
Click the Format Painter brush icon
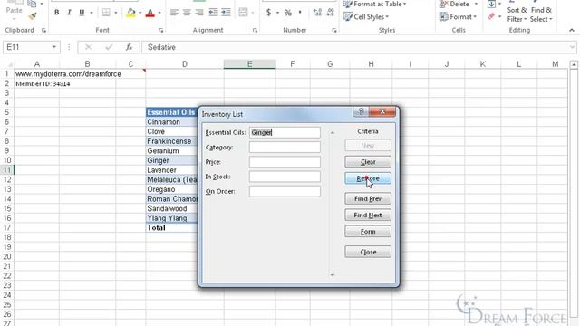point(33,16)
